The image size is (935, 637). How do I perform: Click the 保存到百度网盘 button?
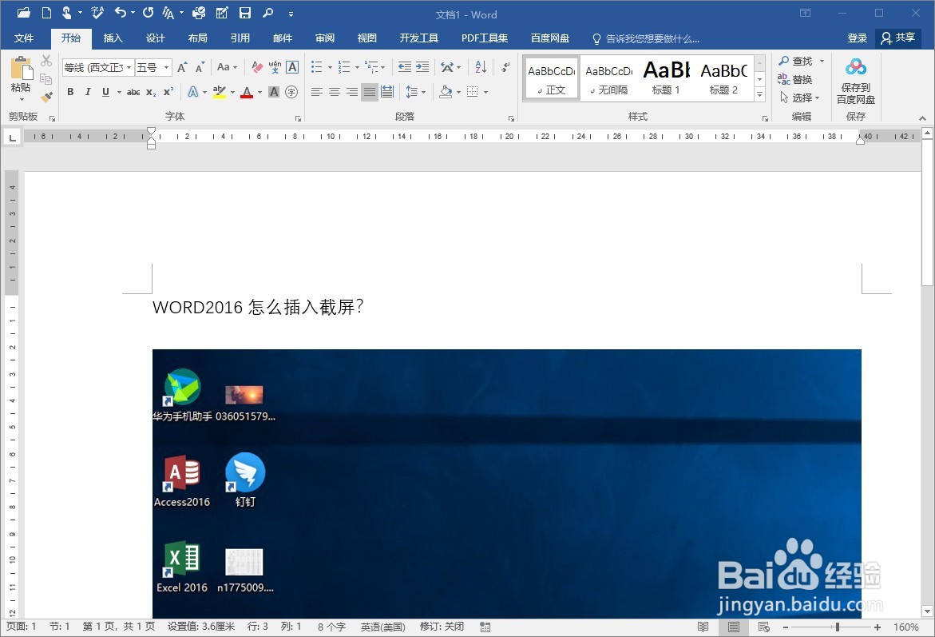click(855, 79)
